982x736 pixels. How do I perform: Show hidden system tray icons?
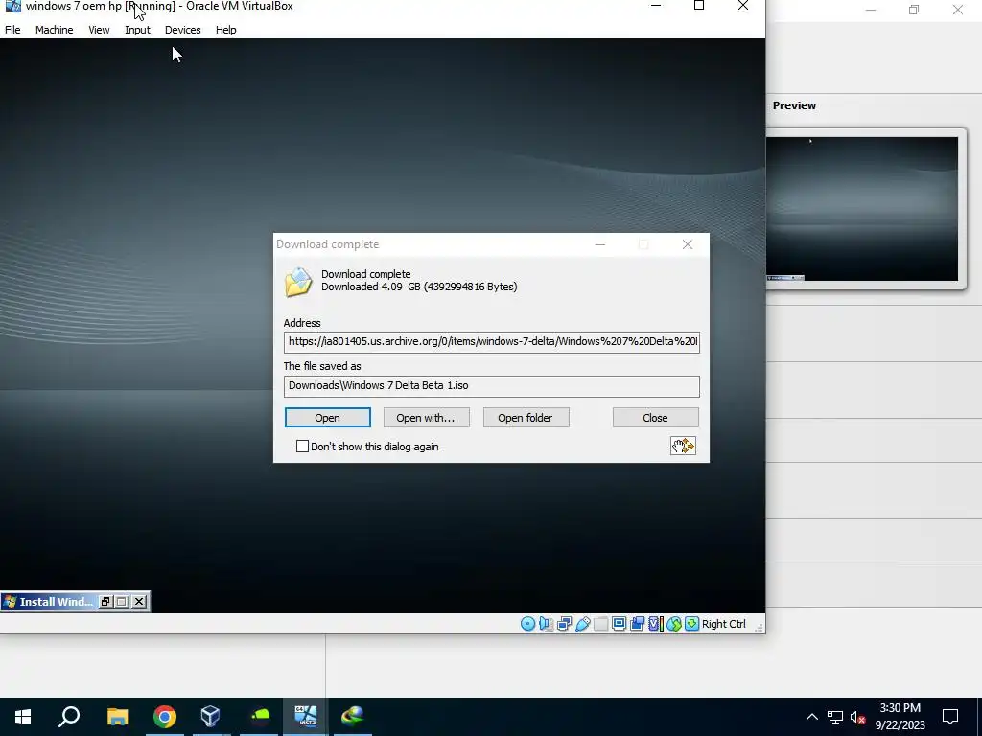pos(811,717)
